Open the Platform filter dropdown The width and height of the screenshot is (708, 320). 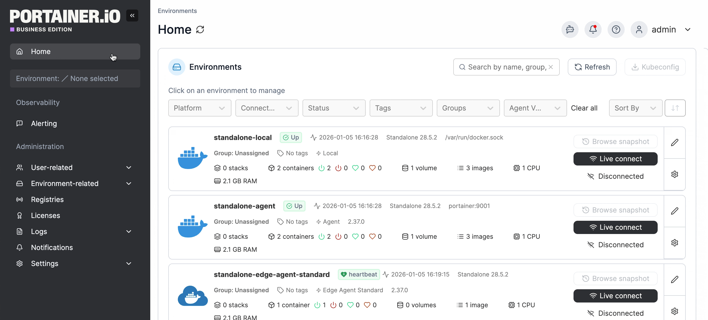(200, 108)
